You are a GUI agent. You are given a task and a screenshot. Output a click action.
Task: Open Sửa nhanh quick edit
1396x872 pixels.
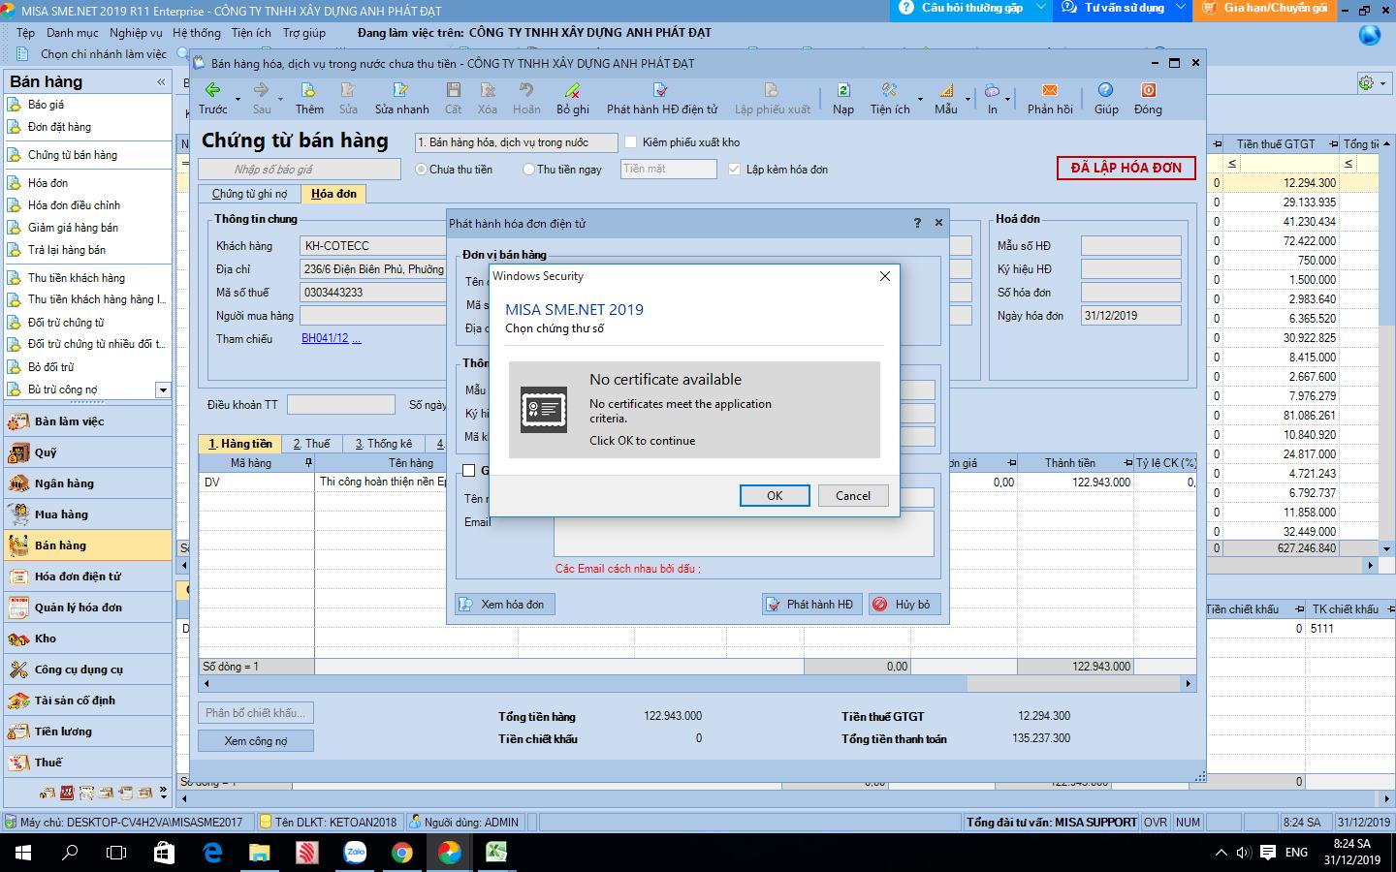tap(401, 98)
